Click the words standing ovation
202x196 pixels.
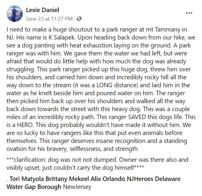coord(97,145)
